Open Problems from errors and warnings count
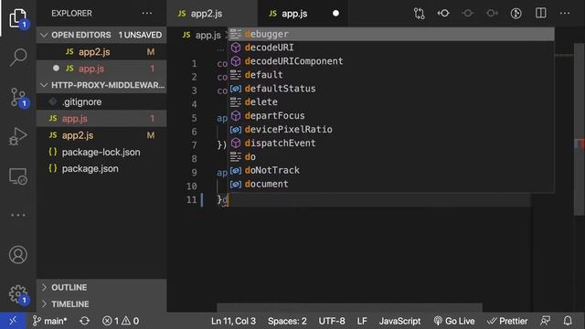The image size is (585, 329). click(x=121, y=321)
